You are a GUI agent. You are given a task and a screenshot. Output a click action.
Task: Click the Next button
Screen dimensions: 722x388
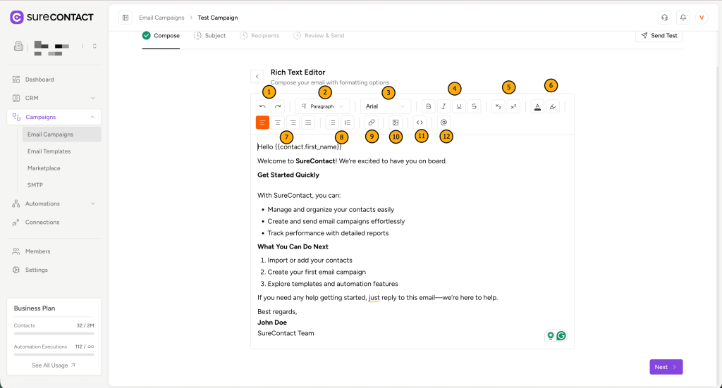coord(666,367)
